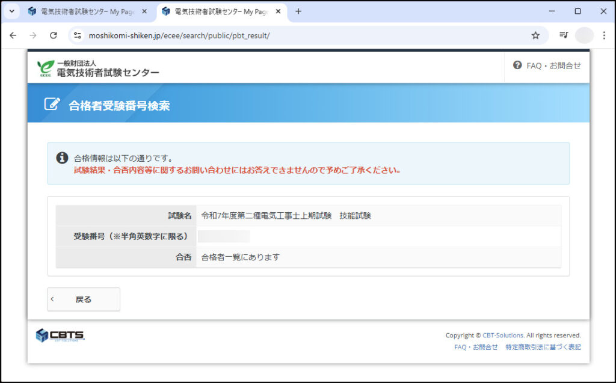Expand the tab search dropdown
Screen dimensions: 616x383
11,11
